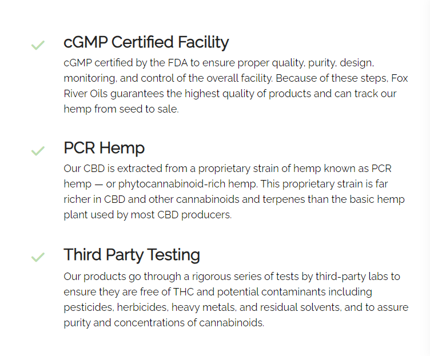The height and width of the screenshot is (356, 430).
Task: Click the line 'hemp from seed to sale.'
Action: click(x=121, y=109)
